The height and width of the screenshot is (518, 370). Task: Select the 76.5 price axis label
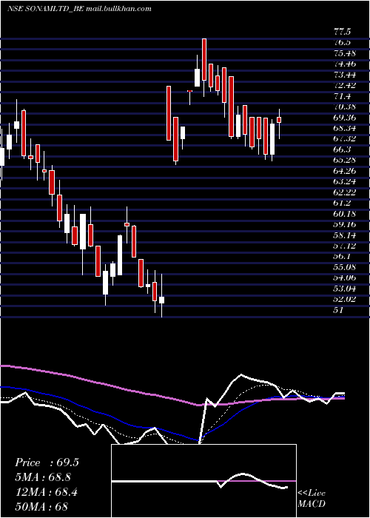coord(342,43)
